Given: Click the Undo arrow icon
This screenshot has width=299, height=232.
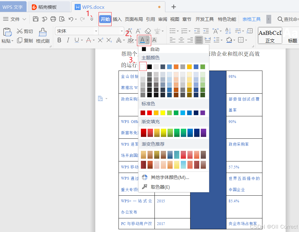Looking at the screenshot, I should pos(71,19).
